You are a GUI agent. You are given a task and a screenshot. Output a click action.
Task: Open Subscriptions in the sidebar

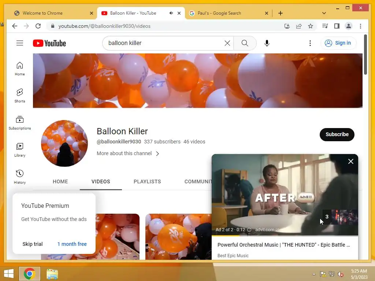[20, 123]
